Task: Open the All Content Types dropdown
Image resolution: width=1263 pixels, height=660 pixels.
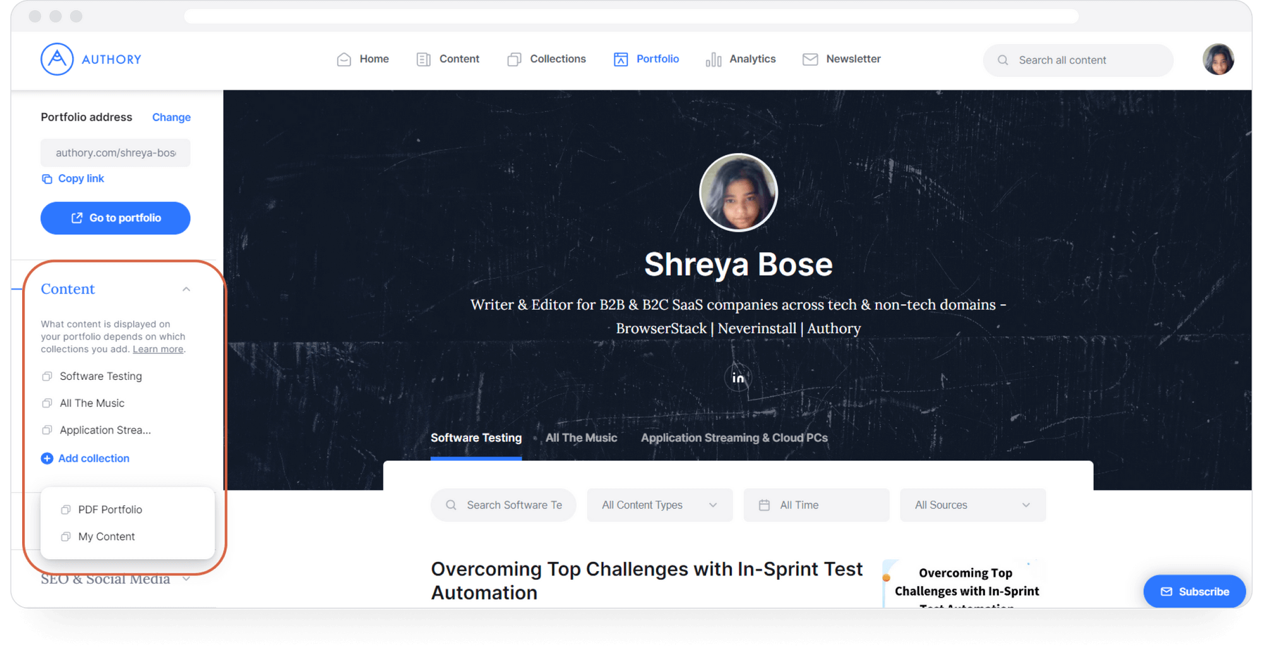Action: pyautogui.click(x=659, y=505)
